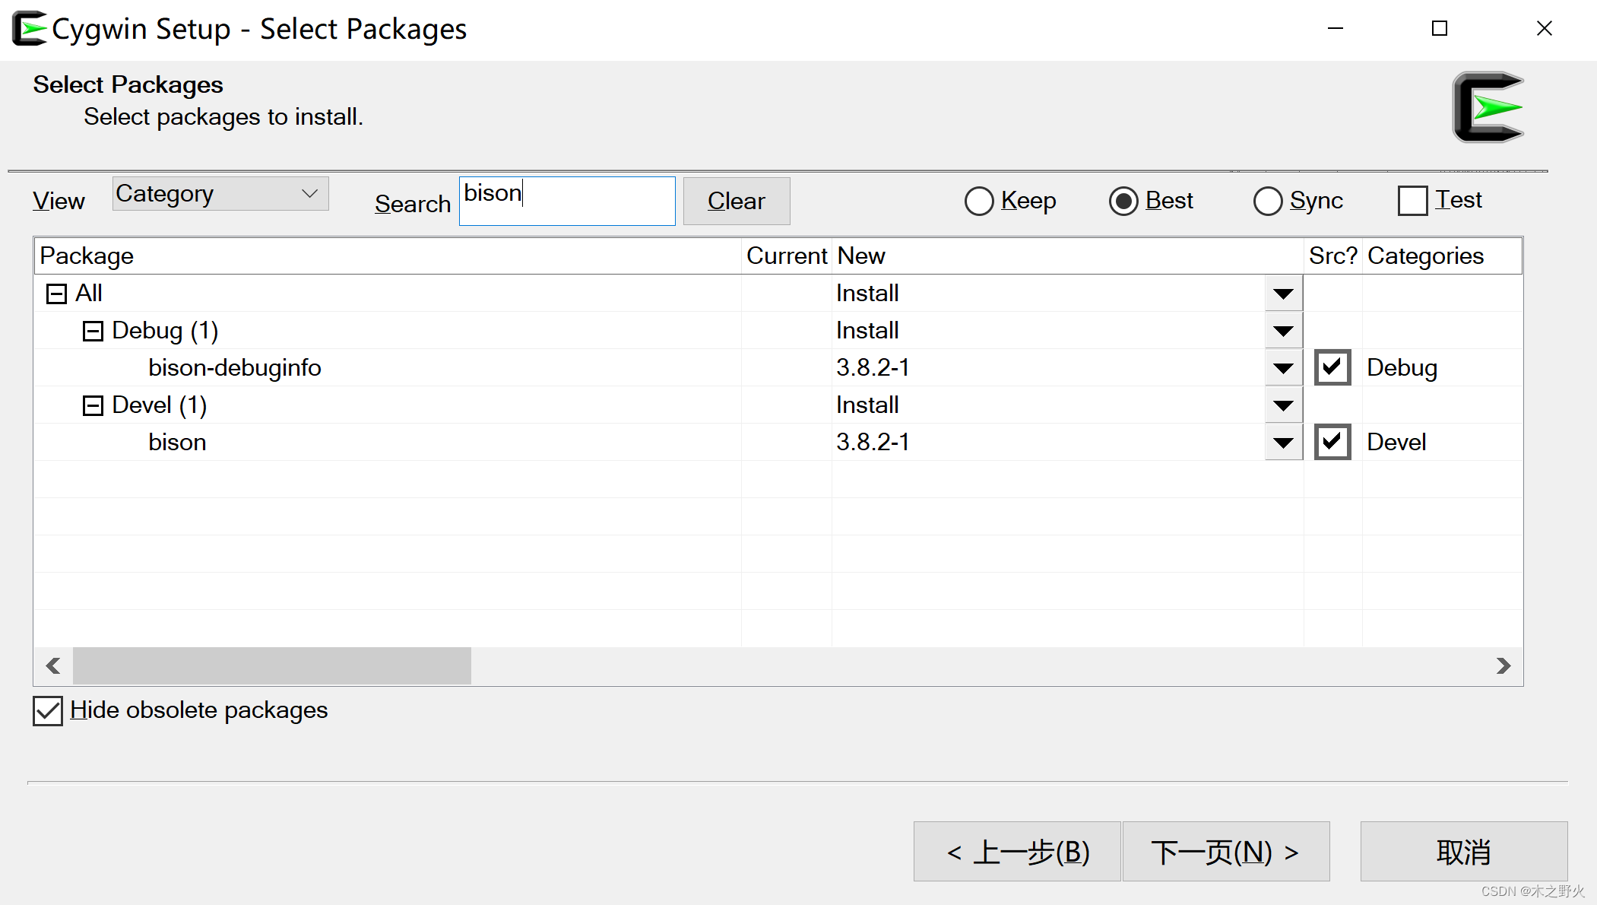Open the action dropdown for All row
The height and width of the screenshot is (905, 1597).
1283,294
